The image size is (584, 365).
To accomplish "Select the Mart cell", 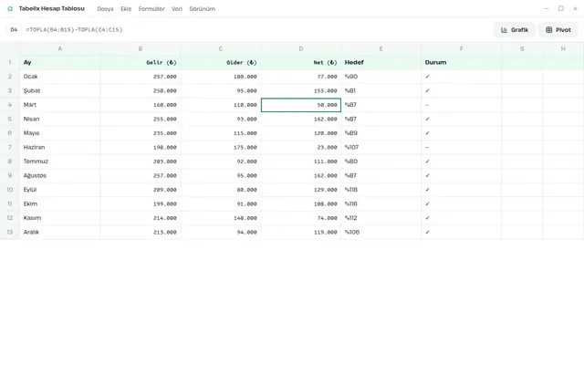I will (x=60, y=105).
